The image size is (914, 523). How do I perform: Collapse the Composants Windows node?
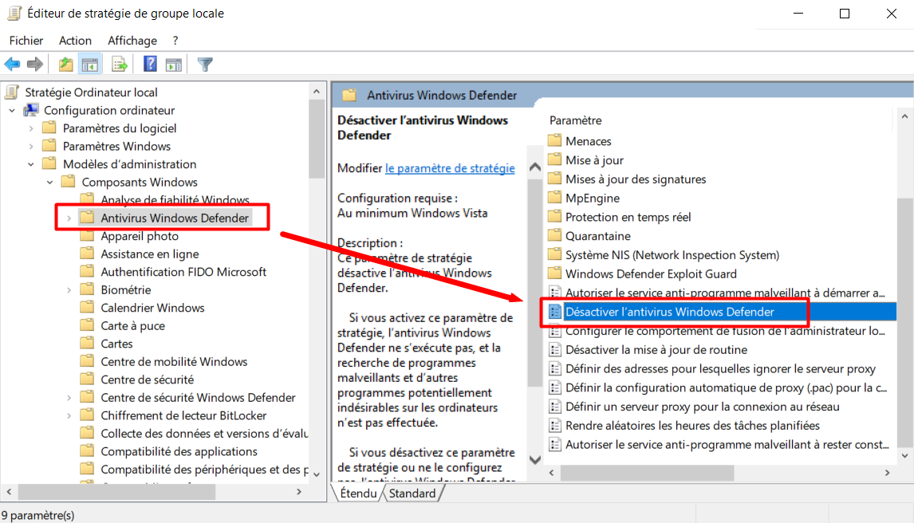[50, 183]
